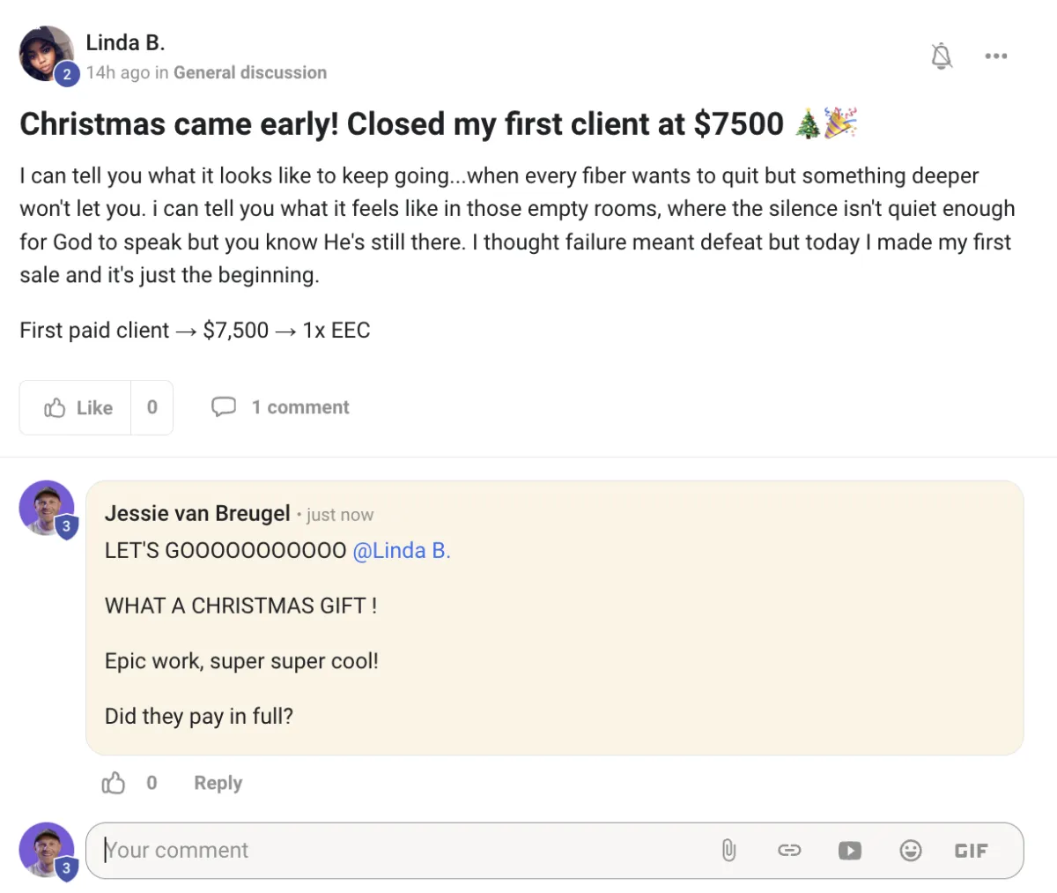The image size is (1057, 893).
Task: Open Jessie van Breugel's profile name
Action: (197, 513)
